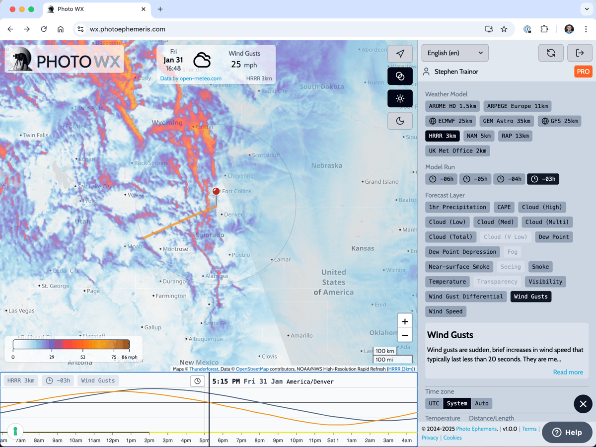Select the AROME HD 1.5km weather model
This screenshot has height=447, width=596.
click(452, 106)
